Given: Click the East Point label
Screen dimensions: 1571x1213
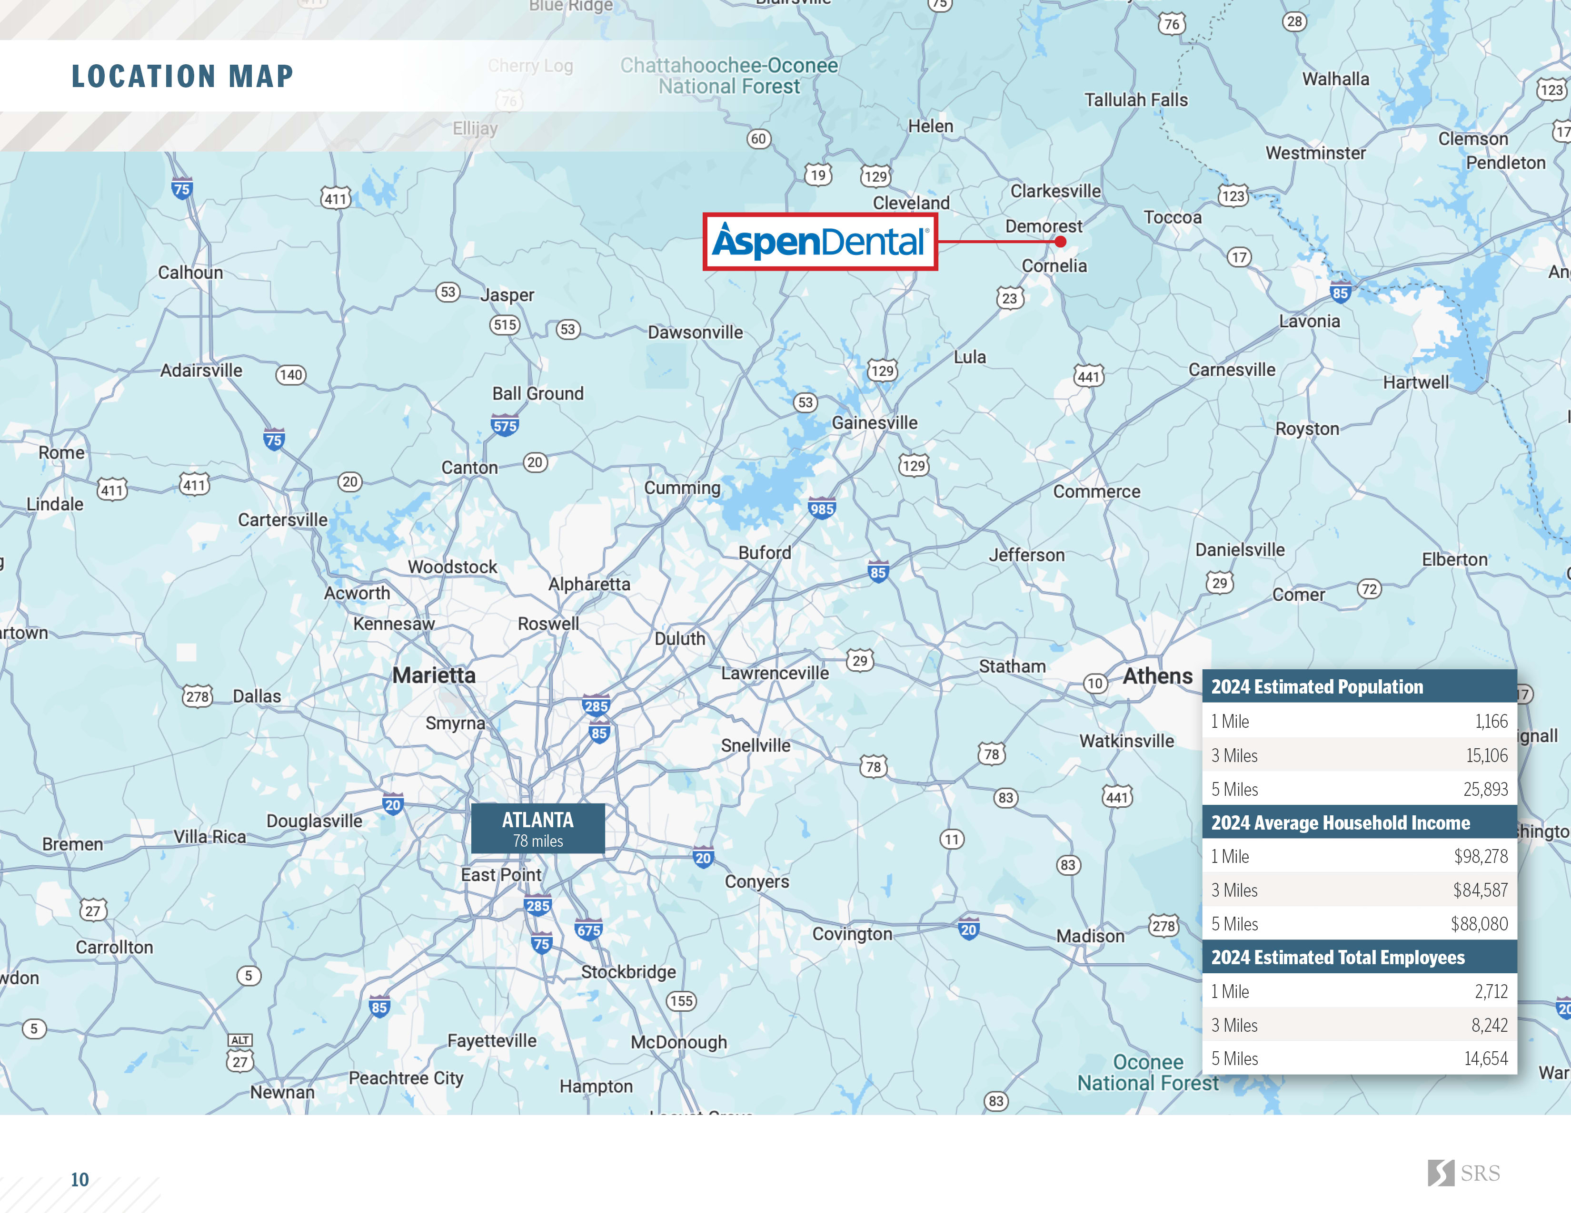Looking at the screenshot, I should pos(501,874).
